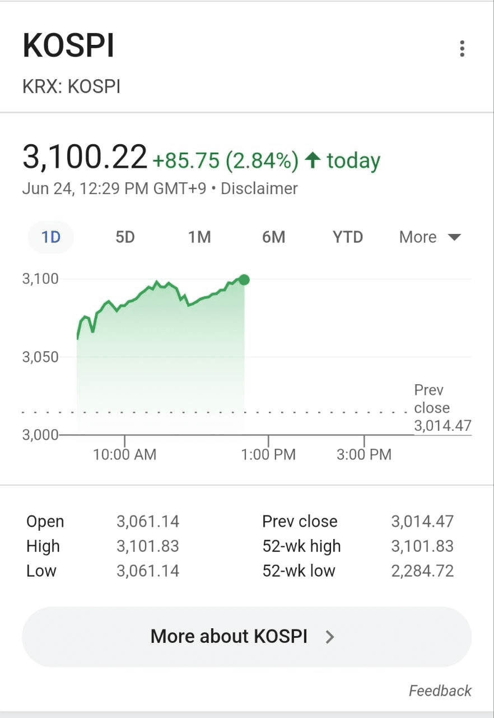This screenshot has width=494, height=718.
Task: Select the 1D chart range
Action: click(51, 237)
